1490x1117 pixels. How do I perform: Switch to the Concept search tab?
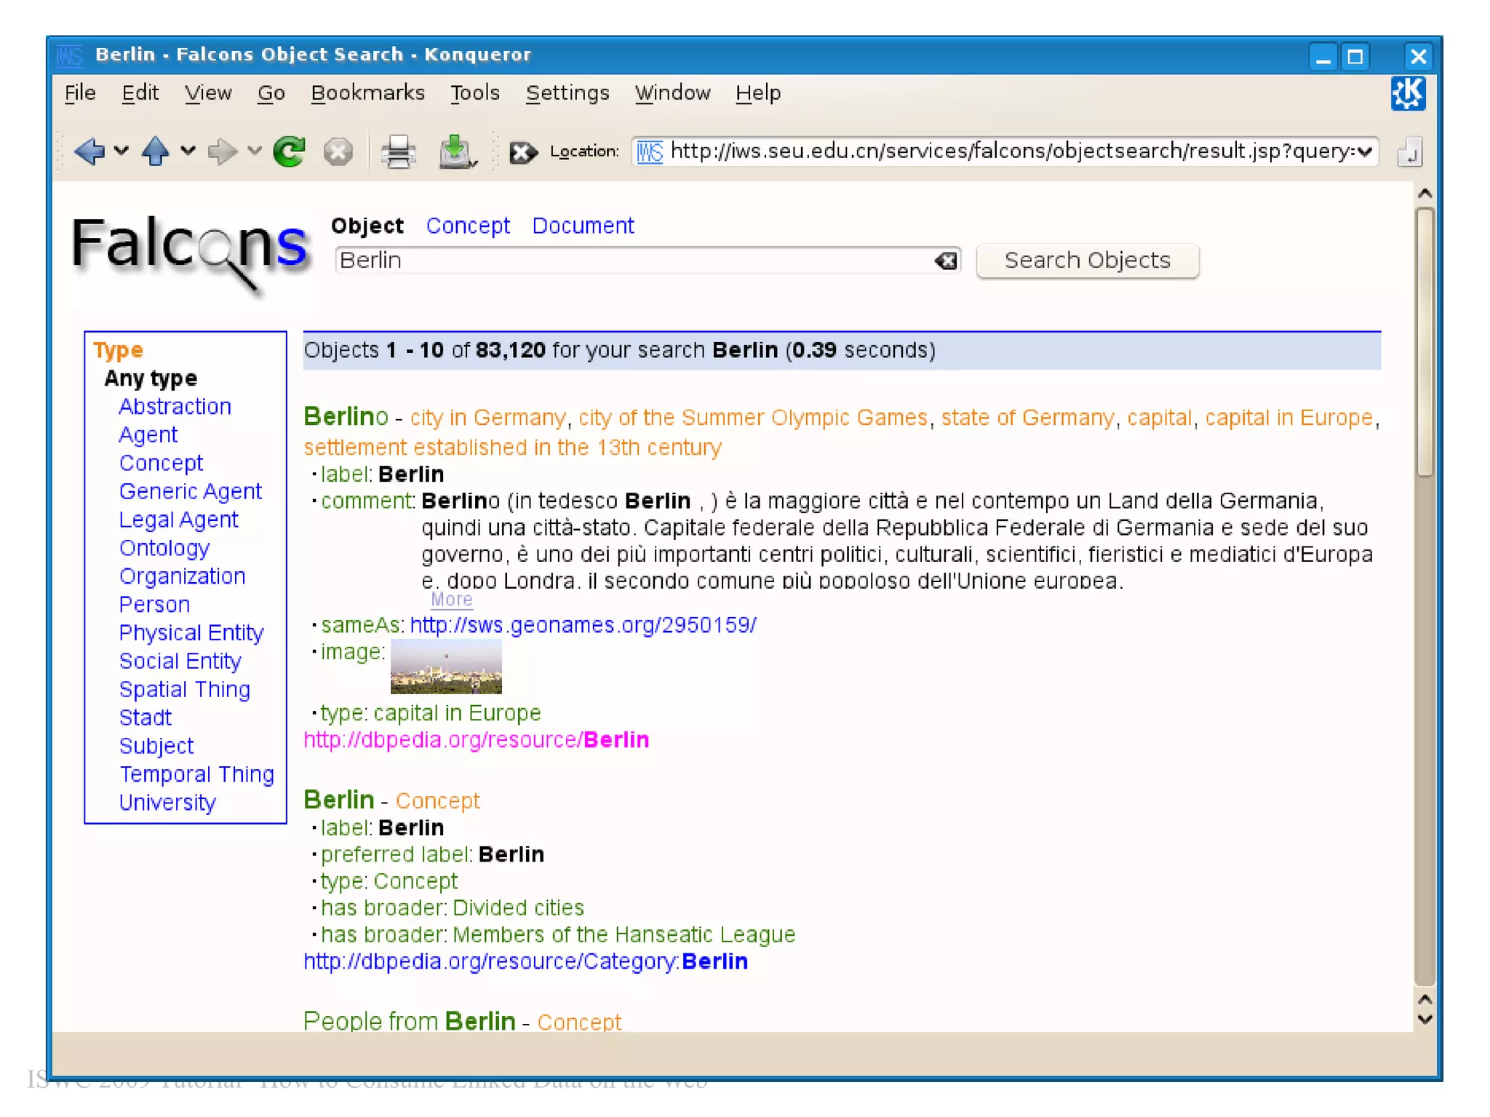click(x=467, y=226)
